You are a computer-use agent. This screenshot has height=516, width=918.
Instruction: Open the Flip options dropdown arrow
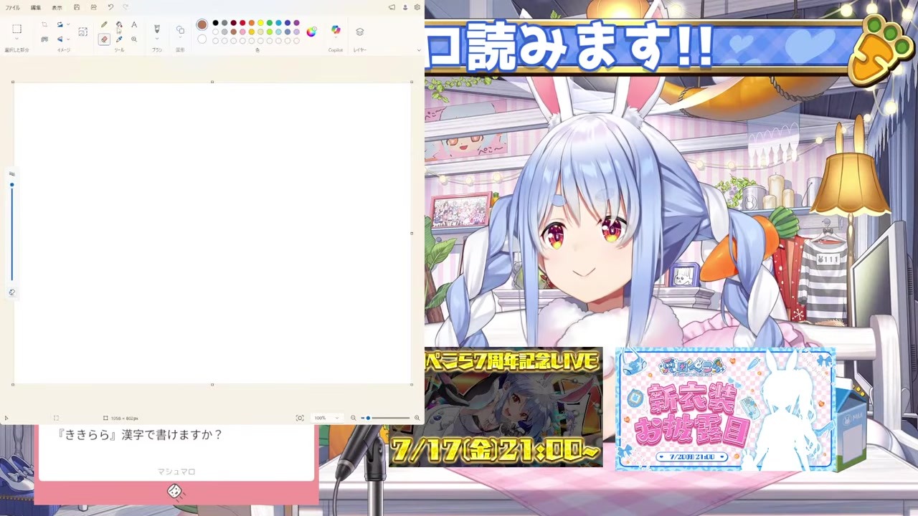(x=67, y=39)
